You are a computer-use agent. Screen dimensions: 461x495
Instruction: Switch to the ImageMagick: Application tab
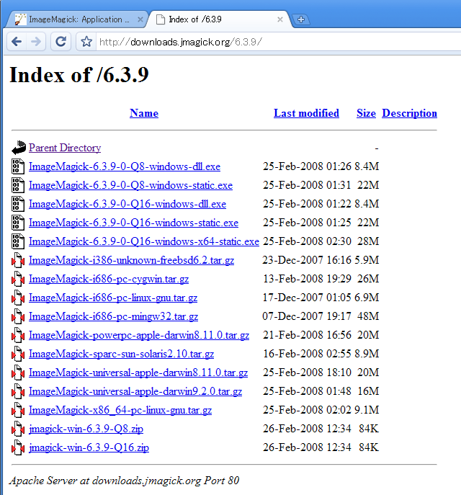[76, 19]
